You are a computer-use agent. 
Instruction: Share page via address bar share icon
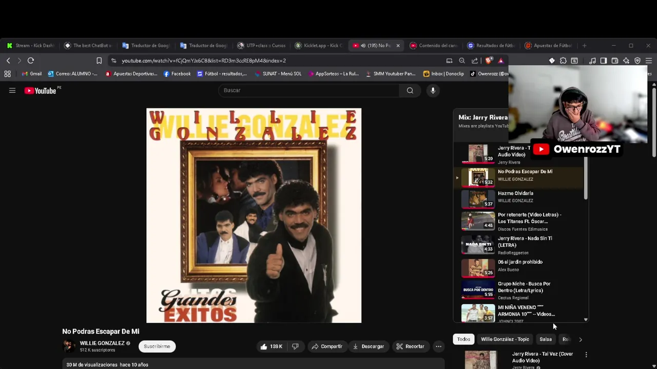(x=475, y=60)
